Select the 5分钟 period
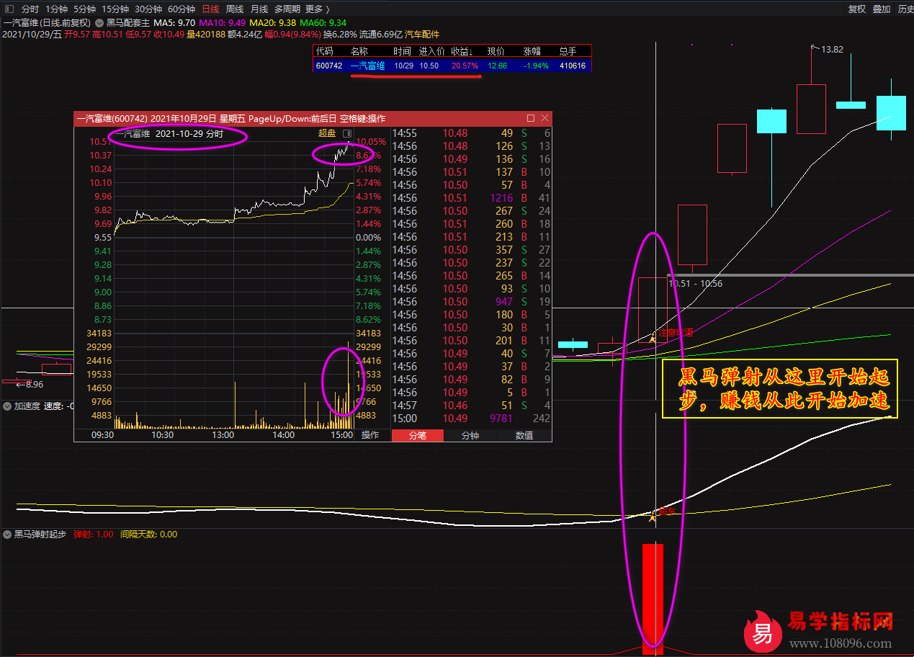Screen dimensions: 914x657 84,9
